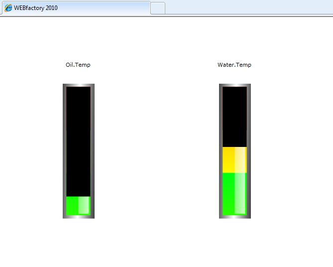Click the light green highlight in Water.Temp bar
The height and width of the screenshot is (267, 333).
[x=240, y=193]
